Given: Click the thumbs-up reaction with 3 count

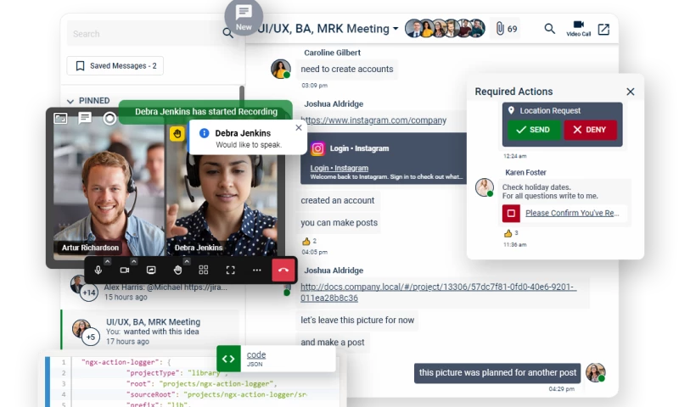Looking at the screenshot, I should (x=511, y=233).
